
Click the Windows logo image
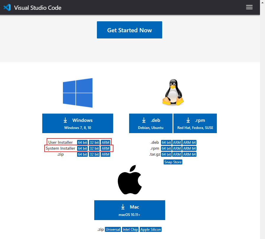pos(78,93)
